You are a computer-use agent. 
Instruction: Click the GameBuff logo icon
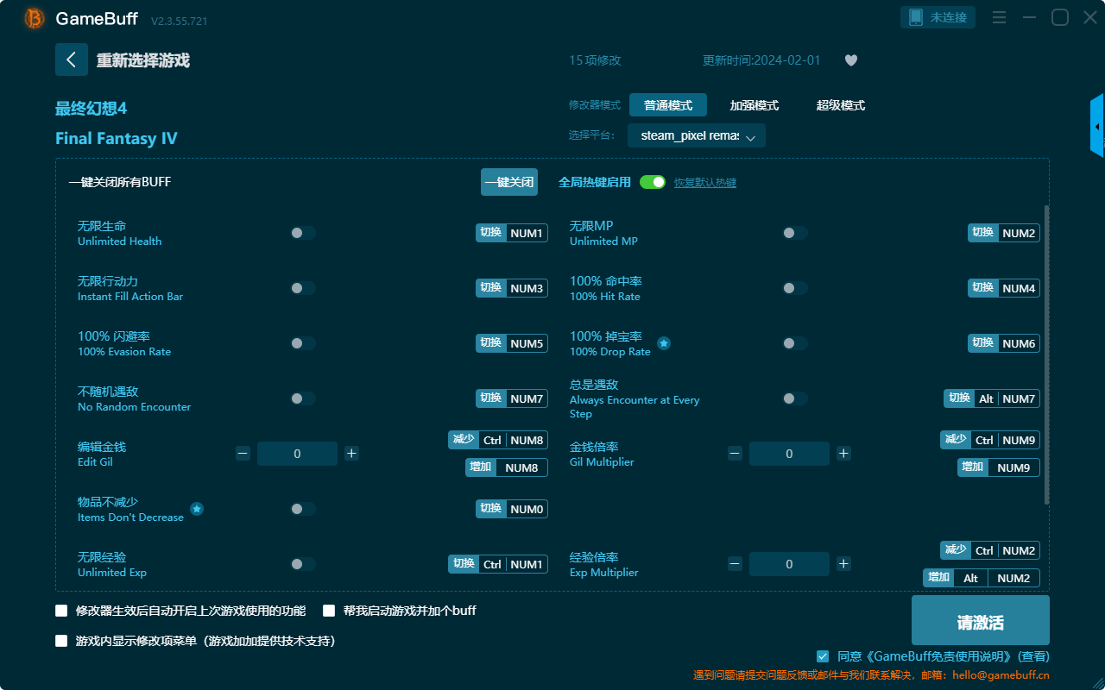coord(35,18)
